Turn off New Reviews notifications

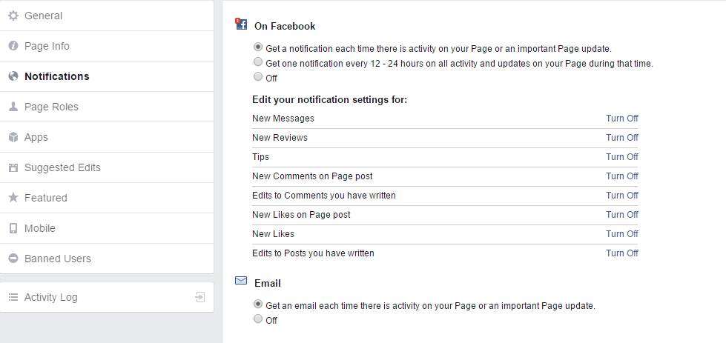tap(621, 138)
